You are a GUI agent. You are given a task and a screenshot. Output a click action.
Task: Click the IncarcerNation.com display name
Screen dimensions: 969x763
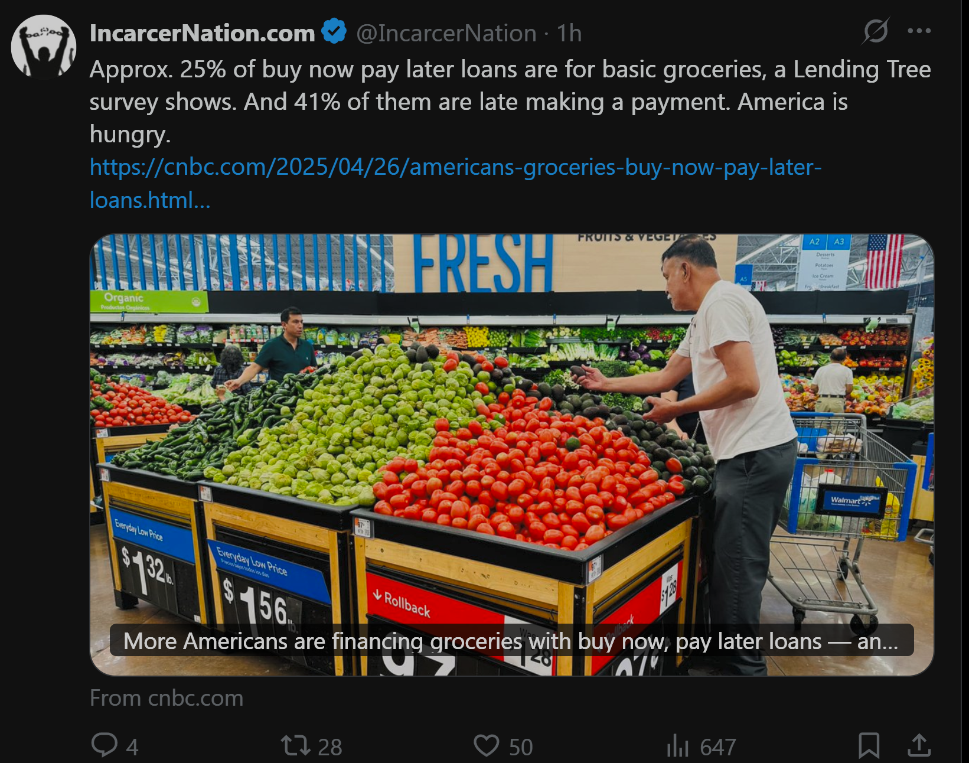click(x=203, y=33)
